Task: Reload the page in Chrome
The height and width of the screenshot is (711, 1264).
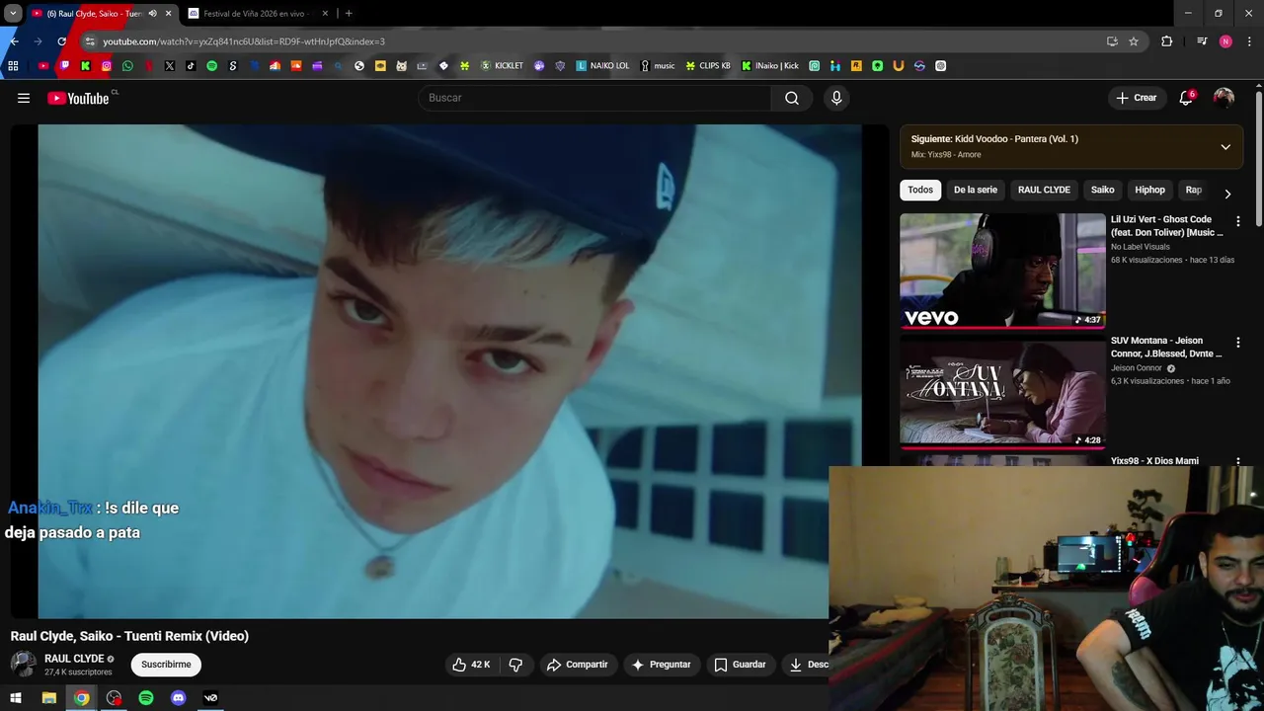Action: 61,41
